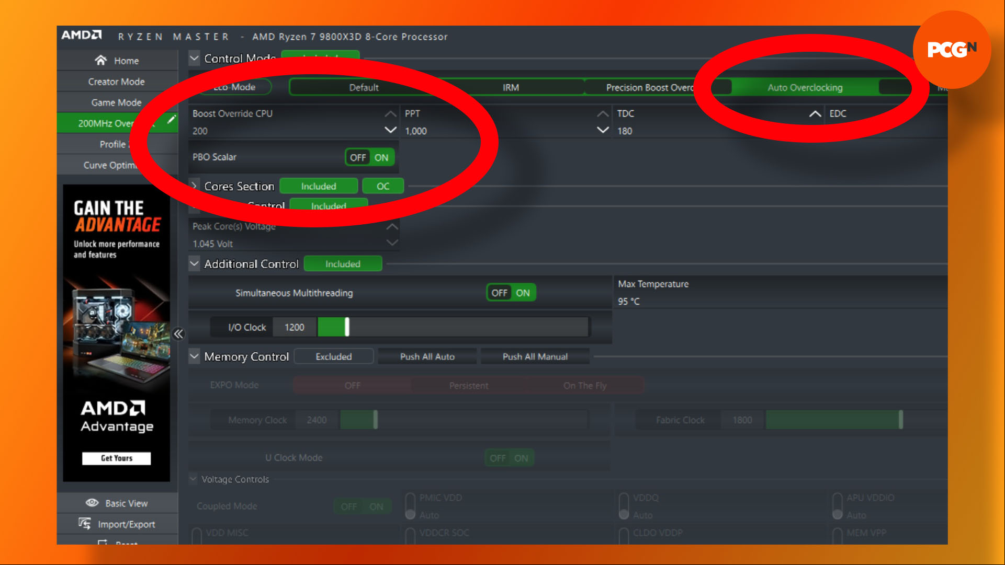This screenshot has width=1005, height=565.
Task: Click the AMD Advantage ad banner image
Action: click(x=116, y=332)
